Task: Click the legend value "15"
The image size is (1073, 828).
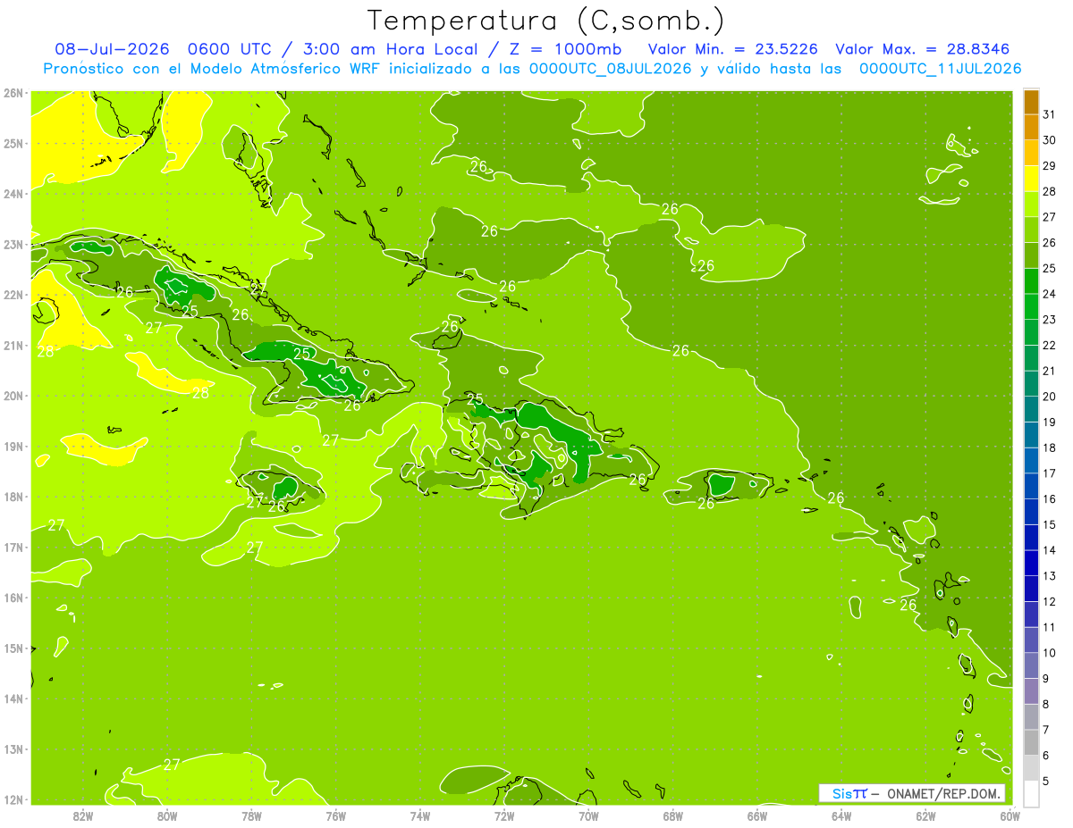Action: 1049,524
